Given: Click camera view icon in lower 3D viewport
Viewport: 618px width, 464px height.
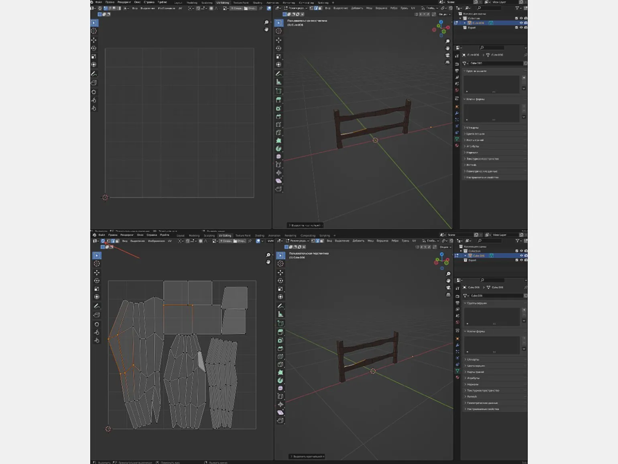Looking at the screenshot, I should [x=448, y=288].
